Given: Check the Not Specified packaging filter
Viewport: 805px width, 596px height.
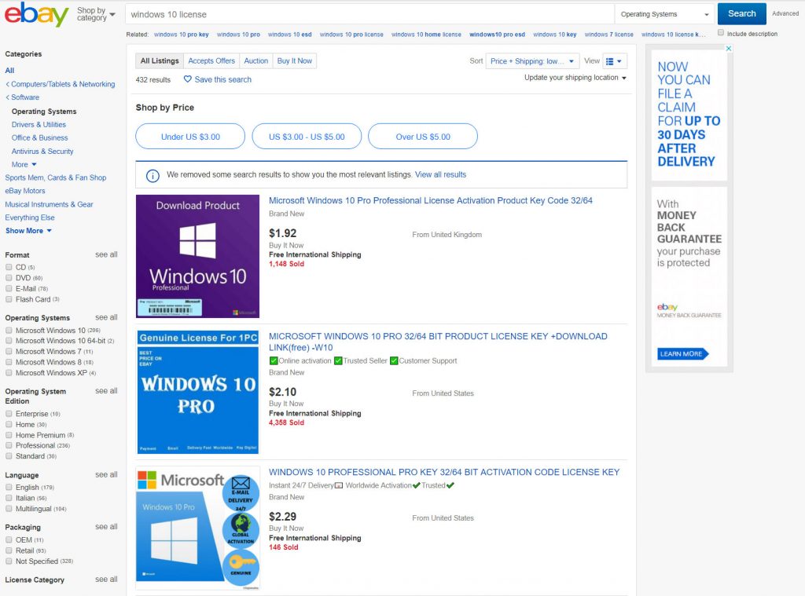Looking at the screenshot, I should [9, 561].
